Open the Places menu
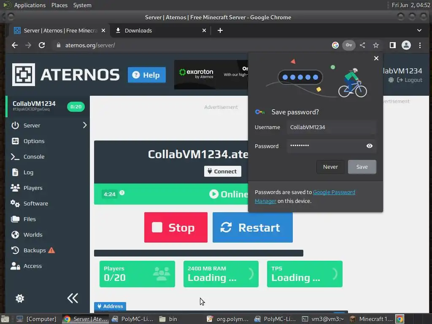The width and height of the screenshot is (432, 324). pyautogui.click(x=59, y=5)
